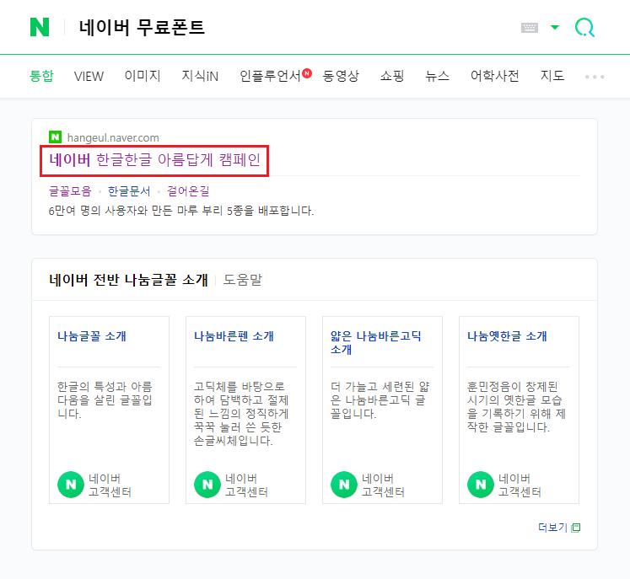Select the 뉴스 tab
The image size is (630, 579).
(x=437, y=76)
